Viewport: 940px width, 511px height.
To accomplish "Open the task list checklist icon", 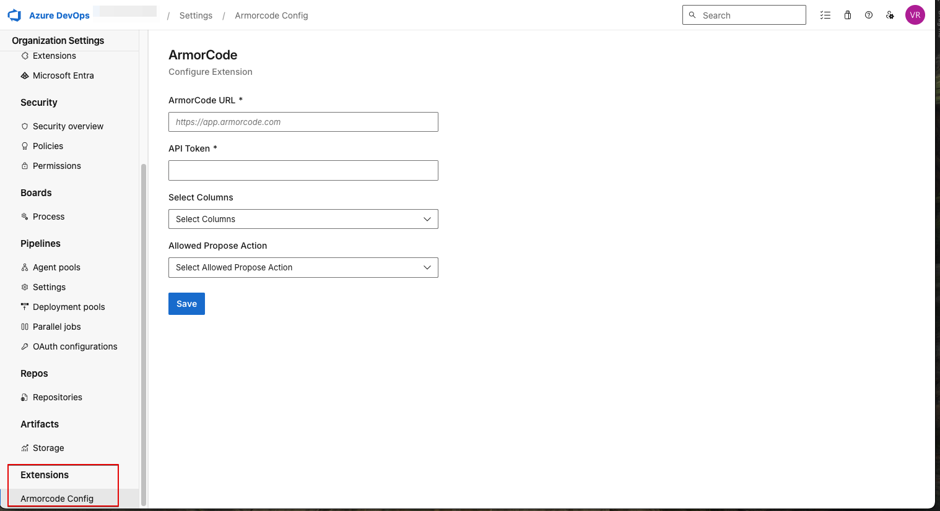I will tap(825, 15).
